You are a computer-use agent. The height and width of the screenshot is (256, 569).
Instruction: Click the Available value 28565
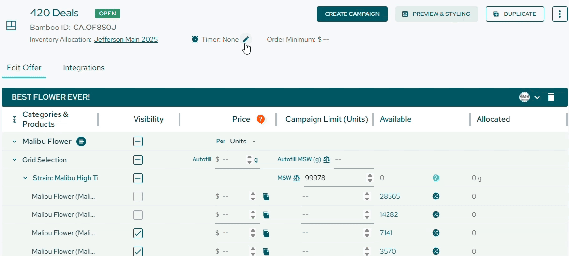point(390,196)
